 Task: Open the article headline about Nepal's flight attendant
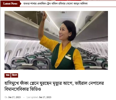[x=54, y=86]
